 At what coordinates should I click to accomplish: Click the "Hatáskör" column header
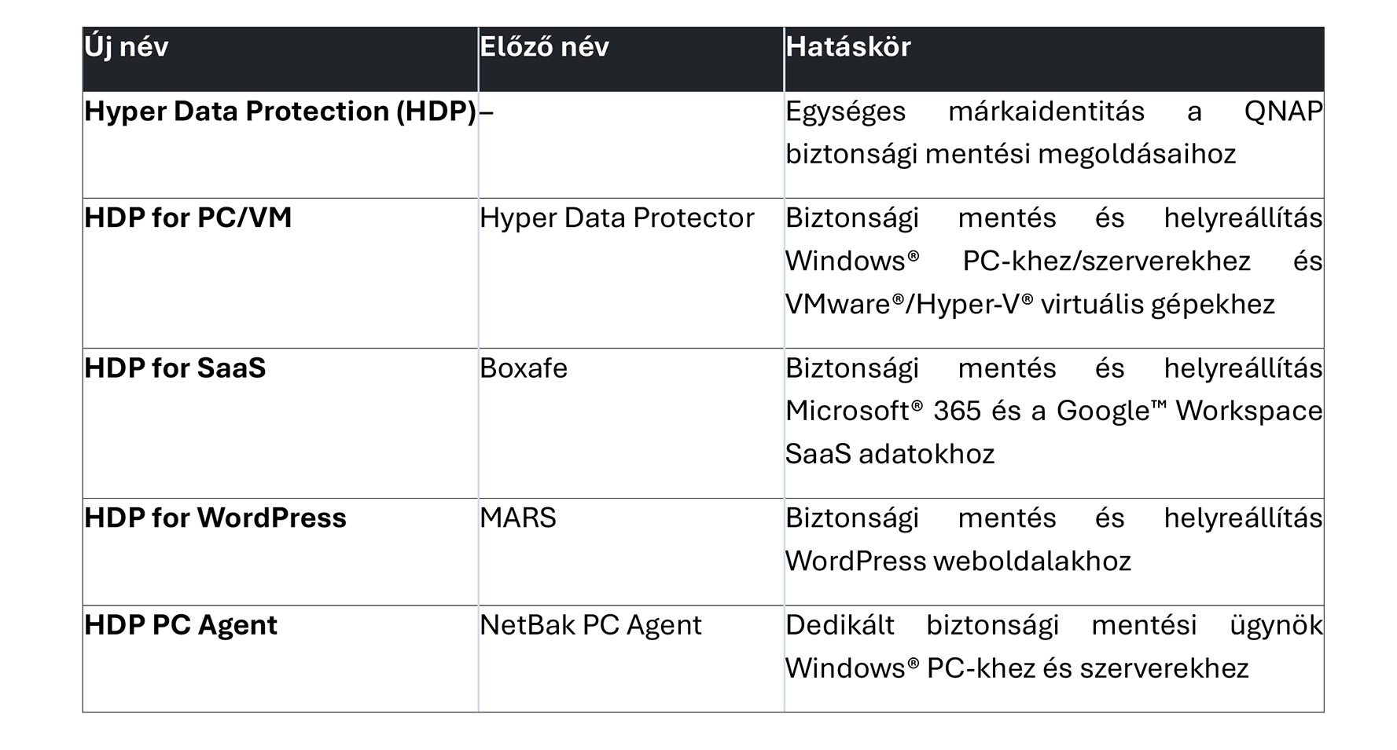847,47
